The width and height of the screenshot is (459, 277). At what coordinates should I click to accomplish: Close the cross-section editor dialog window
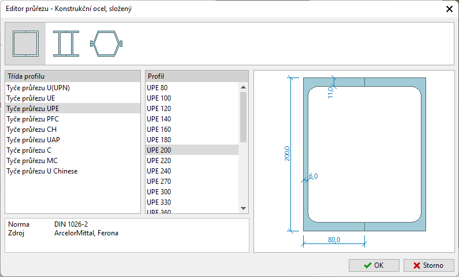pos(449,8)
